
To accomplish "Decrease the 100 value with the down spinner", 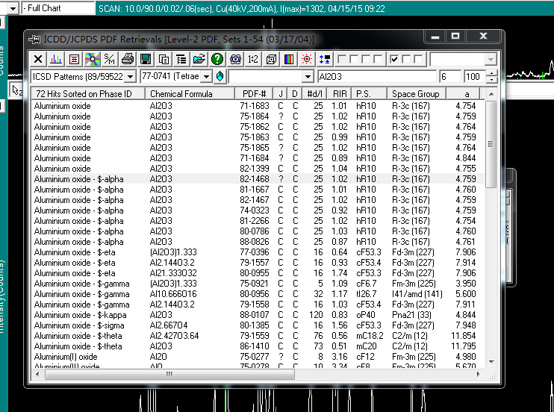I will 492,80.
